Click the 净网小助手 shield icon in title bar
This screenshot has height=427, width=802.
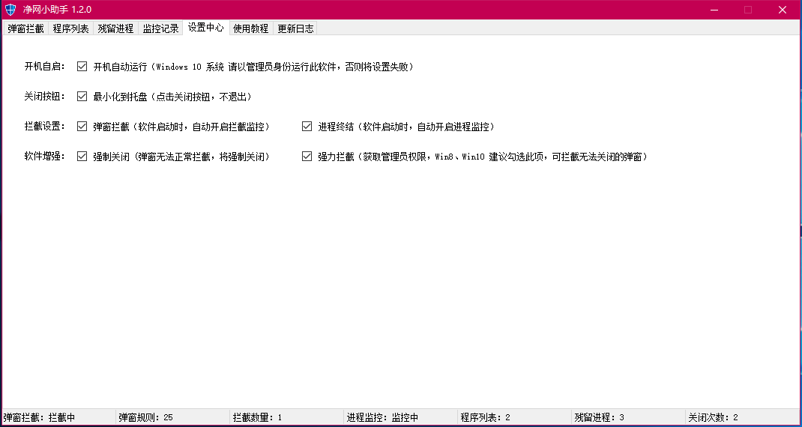[10, 10]
